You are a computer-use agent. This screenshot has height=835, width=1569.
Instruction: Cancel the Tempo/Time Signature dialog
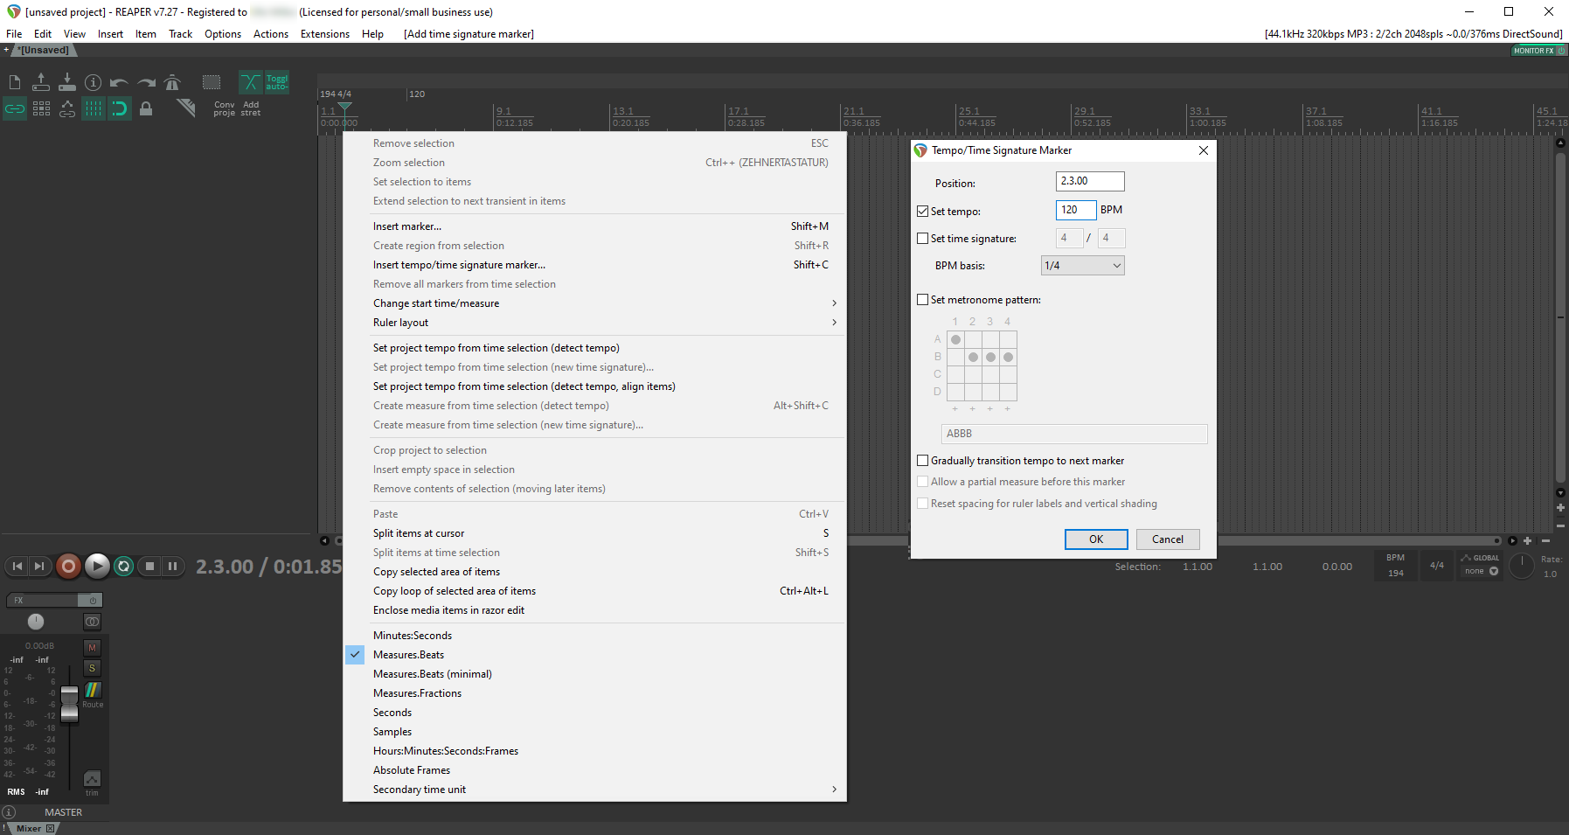coord(1167,539)
